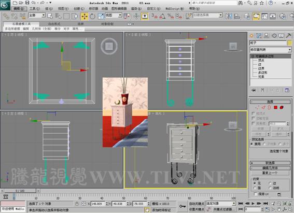Enable the Preserve UV checkbox
This screenshot has height=213, width=294.
point(255,194)
